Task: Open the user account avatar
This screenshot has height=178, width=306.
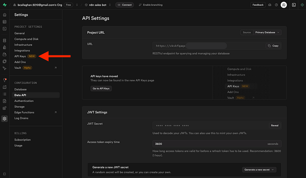Action: click(x=283, y=5)
